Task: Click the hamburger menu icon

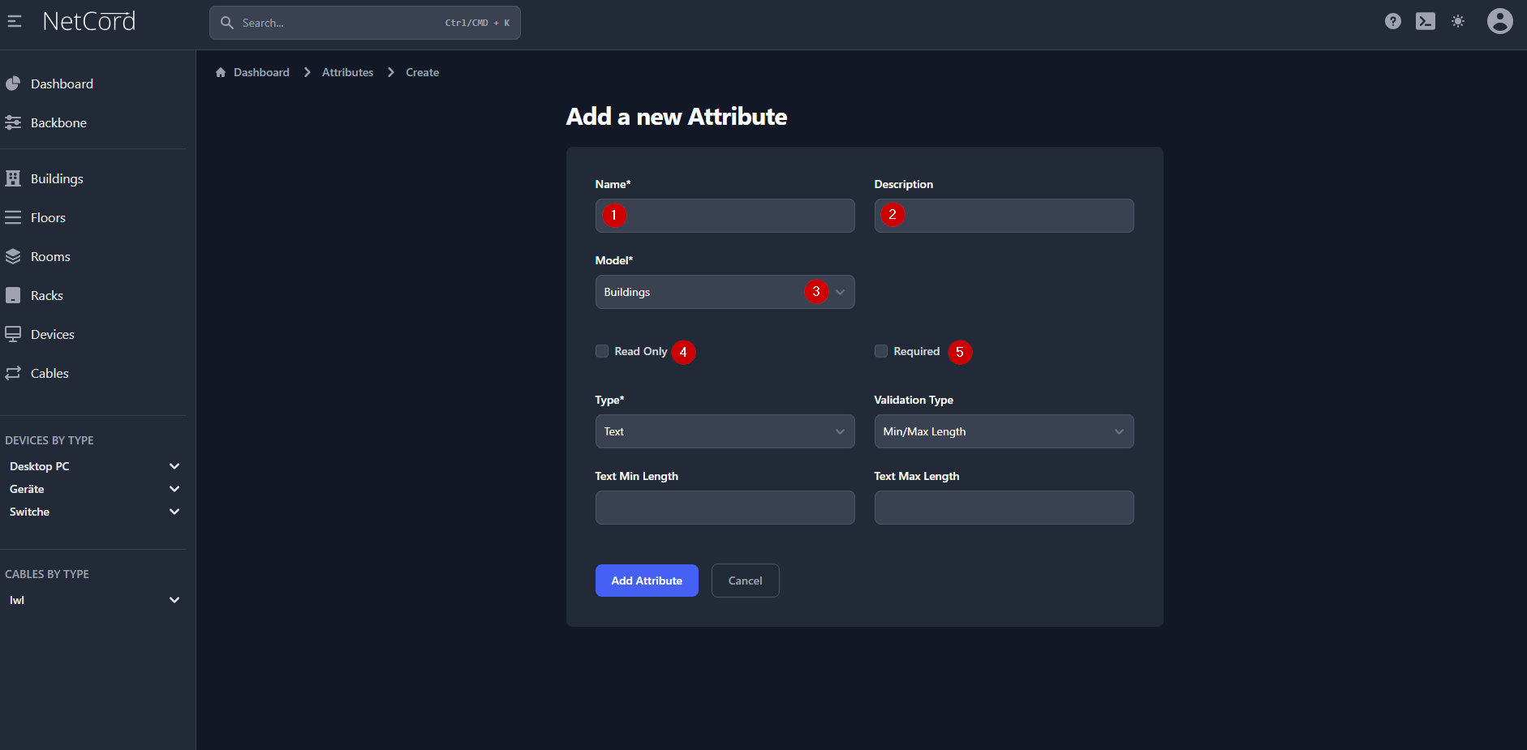Action: 15,22
